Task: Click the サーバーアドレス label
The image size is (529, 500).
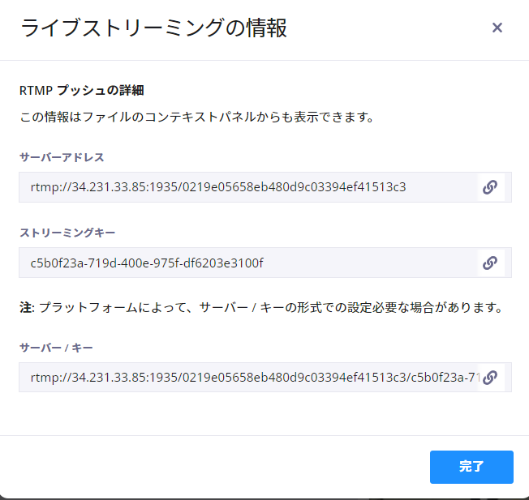Action: 62,157
